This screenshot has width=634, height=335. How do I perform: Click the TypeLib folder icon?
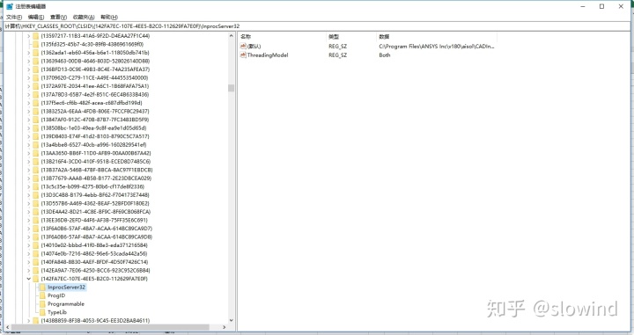click(42, 312)
